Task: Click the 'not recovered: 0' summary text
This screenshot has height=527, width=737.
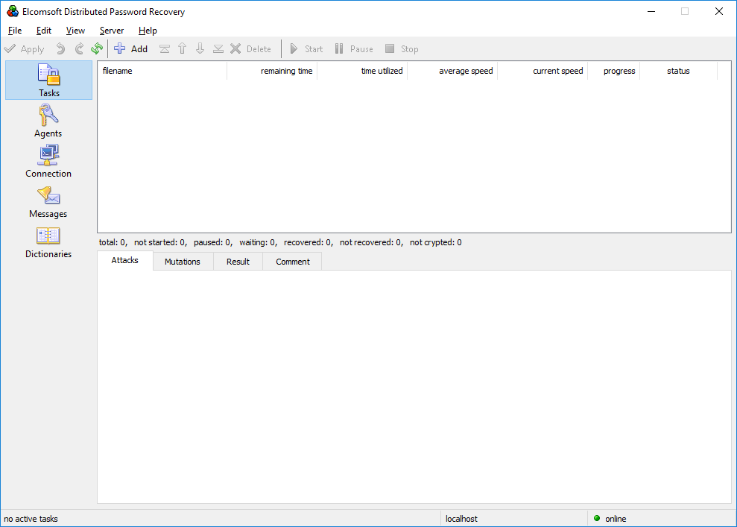Action: pyautogui.click(x=370, y=242)
